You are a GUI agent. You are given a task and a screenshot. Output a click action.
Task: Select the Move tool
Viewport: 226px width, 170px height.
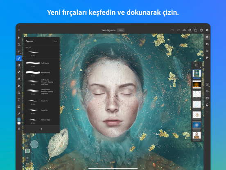click(19, 38)
